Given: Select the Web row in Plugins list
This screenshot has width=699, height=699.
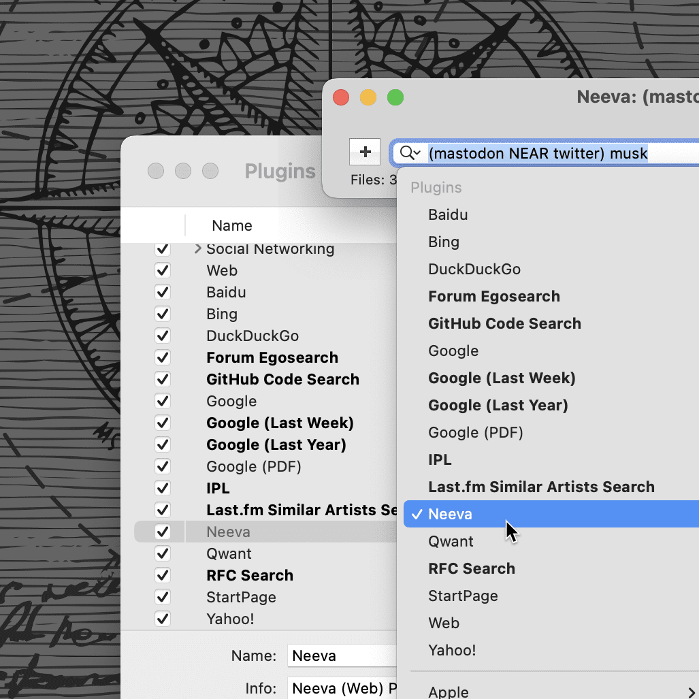Looking at the screenshot, I should pyautogui.click(x=265, y=271).
